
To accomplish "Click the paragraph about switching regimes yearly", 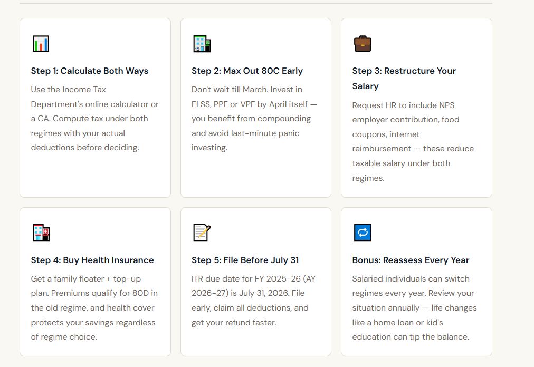I will pyautogui.click(x=414, y=308).
